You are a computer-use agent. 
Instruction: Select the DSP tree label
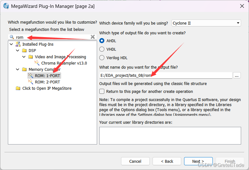click(x=32, y=51)
